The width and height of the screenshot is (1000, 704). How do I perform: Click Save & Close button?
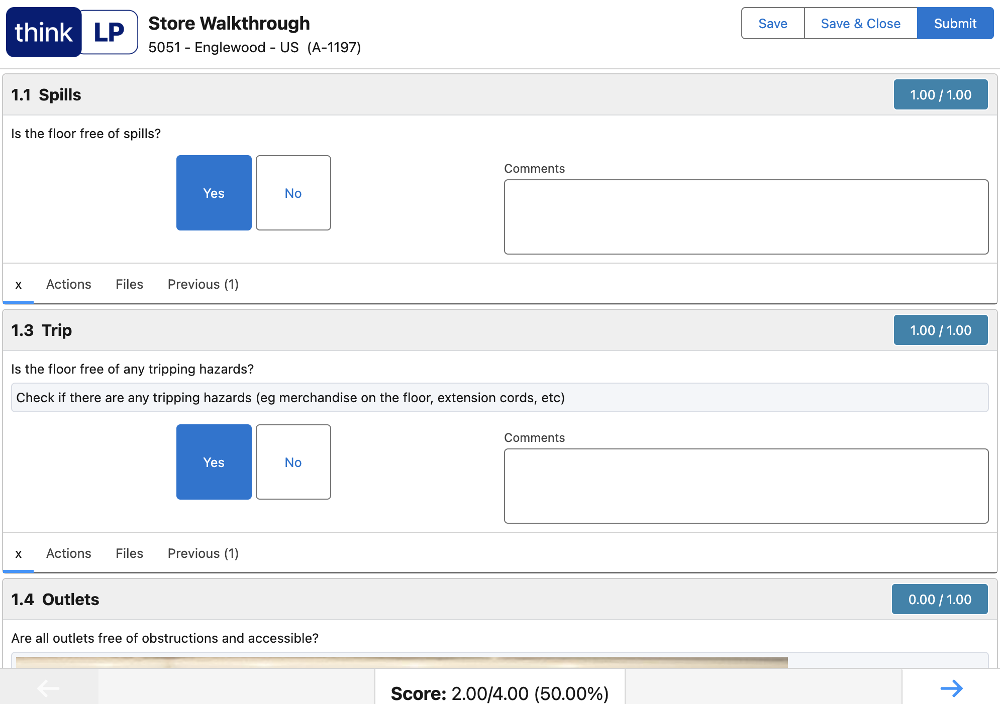[860, 24]
